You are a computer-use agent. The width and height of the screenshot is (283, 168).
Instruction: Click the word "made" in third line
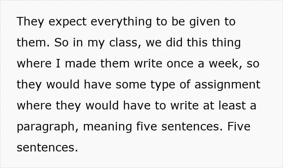pos(80,64)
